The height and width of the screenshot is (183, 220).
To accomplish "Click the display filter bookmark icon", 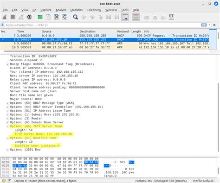I will [2, 25].
